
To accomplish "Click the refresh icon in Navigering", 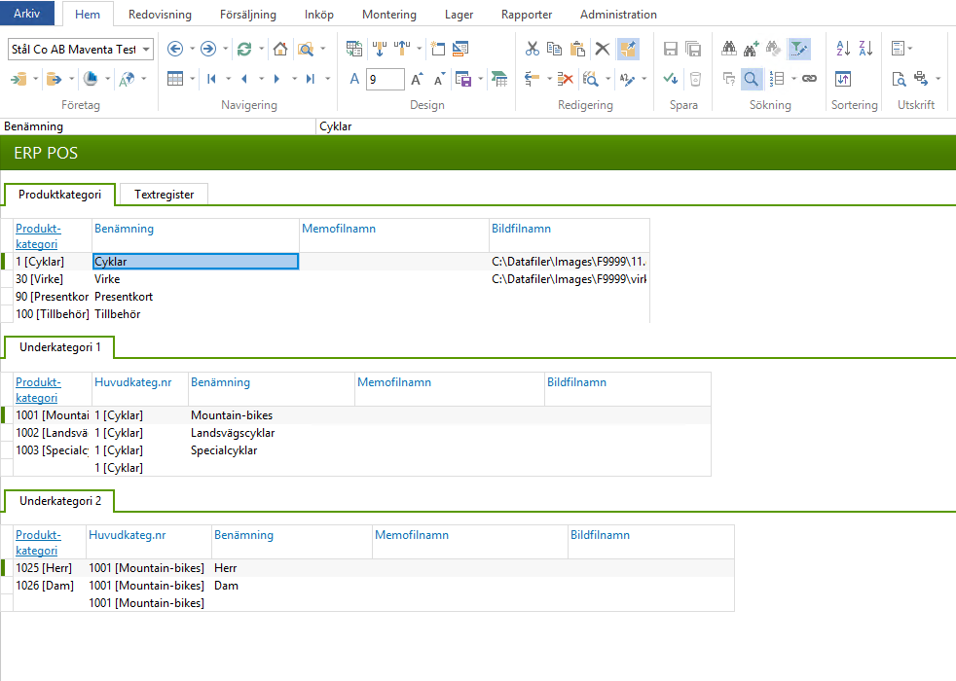I will [244, 49].
